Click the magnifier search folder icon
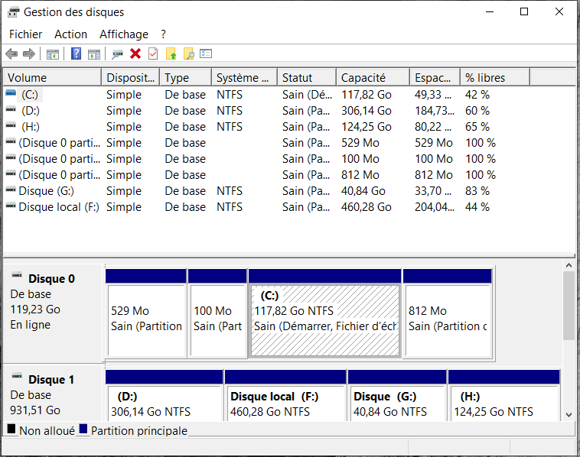This screenshot has height=457, width=580. click(188, 53)
